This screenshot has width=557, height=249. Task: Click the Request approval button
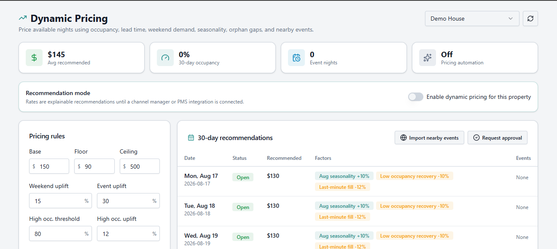click(x=497, y=138)
